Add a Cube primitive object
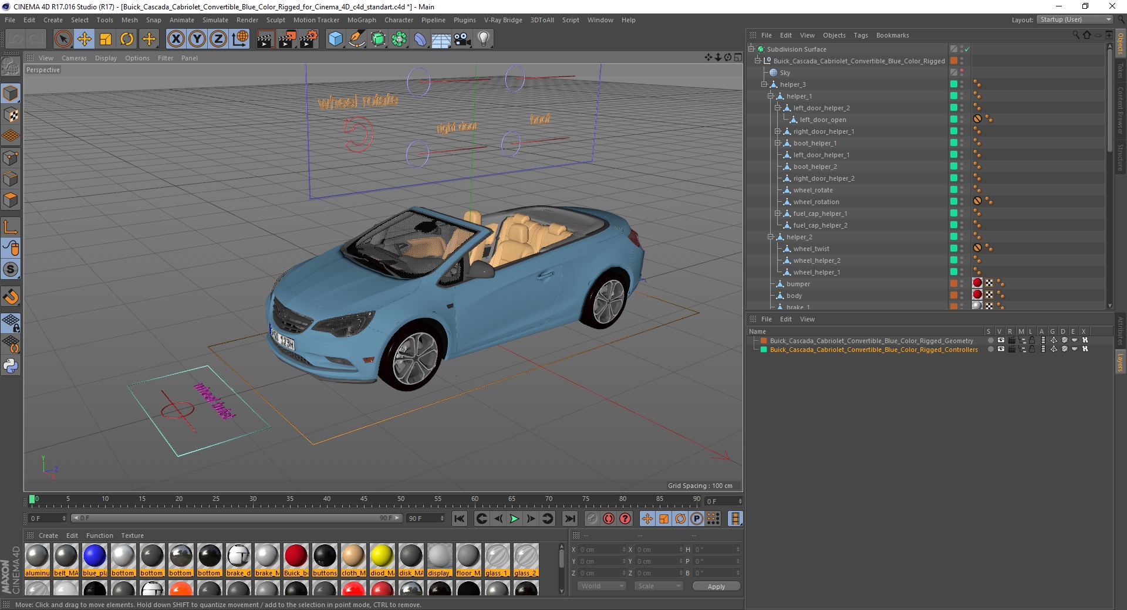The image size is (1127, 610). (335, 39)
